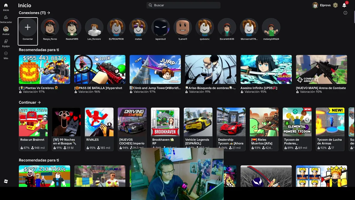Click the Elprovs username text
Viewport: 355px width, 200px height.
325,5
